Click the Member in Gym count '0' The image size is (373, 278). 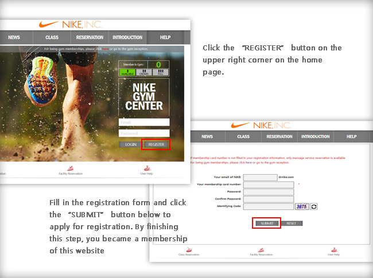158,65
